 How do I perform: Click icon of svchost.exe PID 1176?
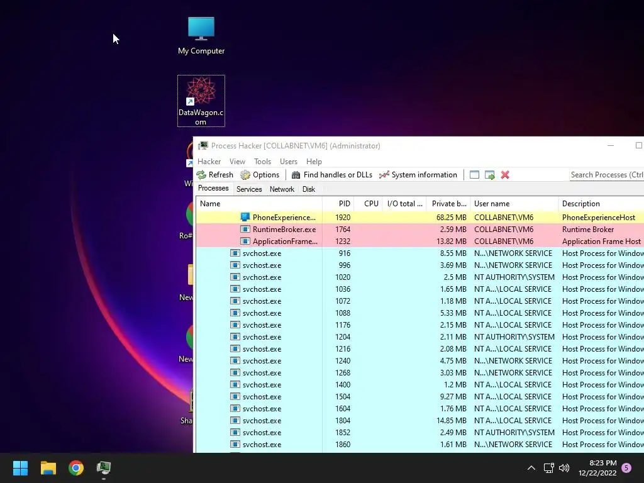click(x=235, y=325)
